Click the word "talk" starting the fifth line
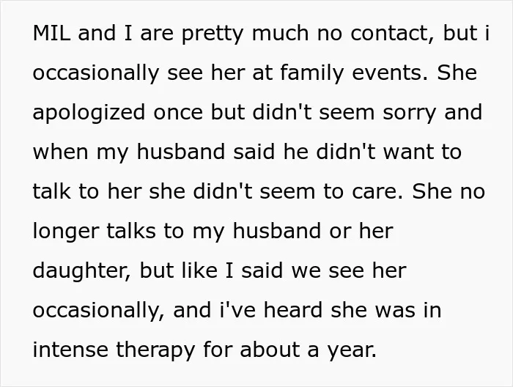Screen dimensions: 513x387 point(52,191)
